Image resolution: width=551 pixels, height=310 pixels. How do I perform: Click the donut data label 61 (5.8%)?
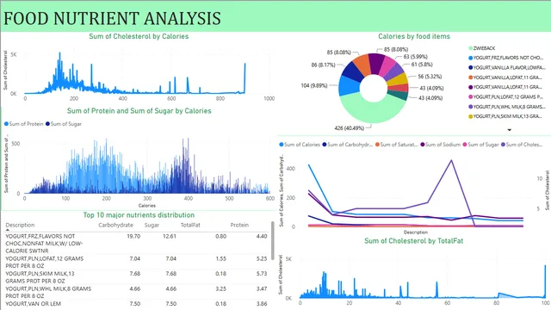point(422,65)
